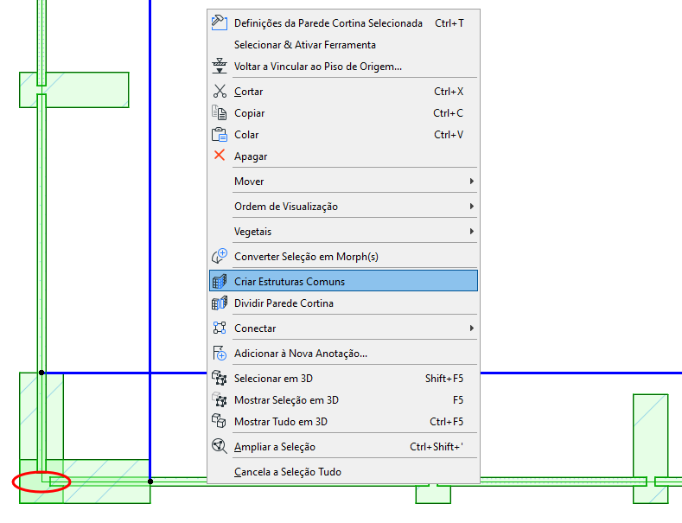This screenshot has width=682, height=523.
Task: Expand the Vegetais submenu arrow
Action: (x=471, y=232)
